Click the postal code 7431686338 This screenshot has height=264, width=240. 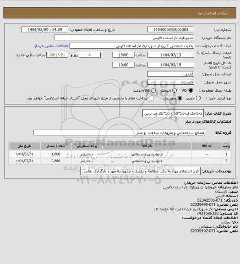click(207, 213)
